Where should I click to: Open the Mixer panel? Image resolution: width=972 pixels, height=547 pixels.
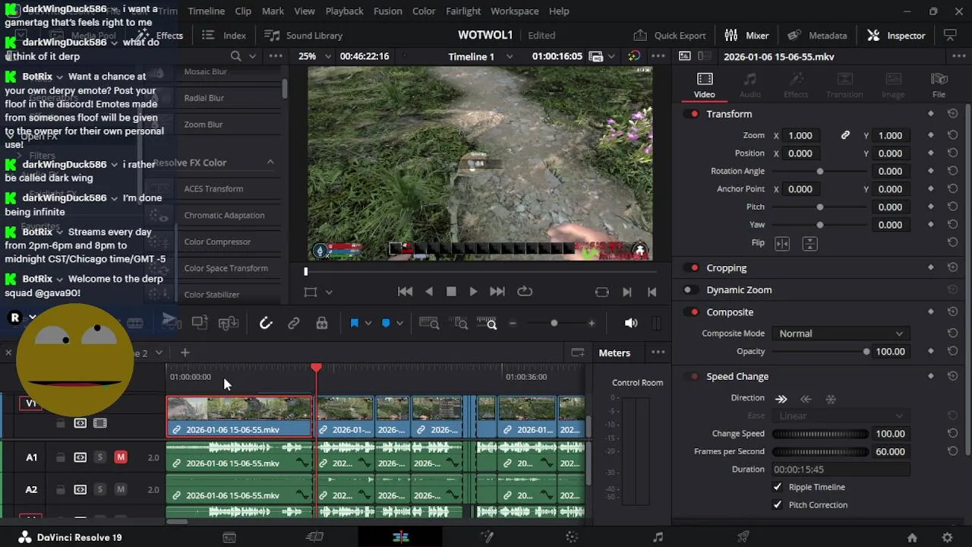click(746, 35)
